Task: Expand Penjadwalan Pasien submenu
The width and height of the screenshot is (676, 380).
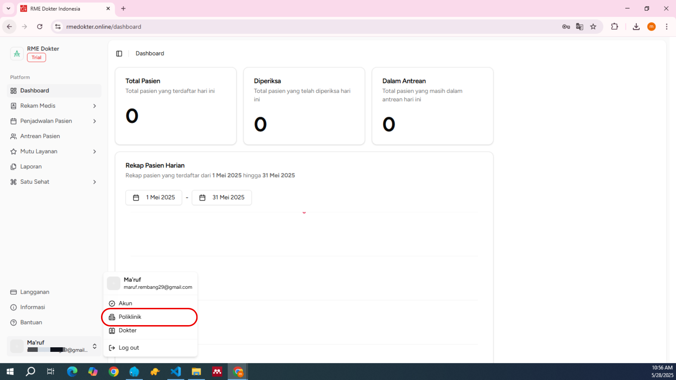Action: pos(94,121)
